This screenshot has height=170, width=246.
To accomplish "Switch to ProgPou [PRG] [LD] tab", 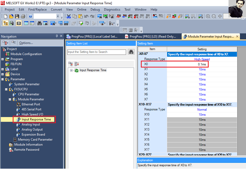I will tap(153, 37).
